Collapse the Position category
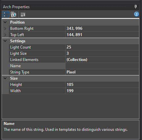The image size is (142, 140). [x=5, y=22]
